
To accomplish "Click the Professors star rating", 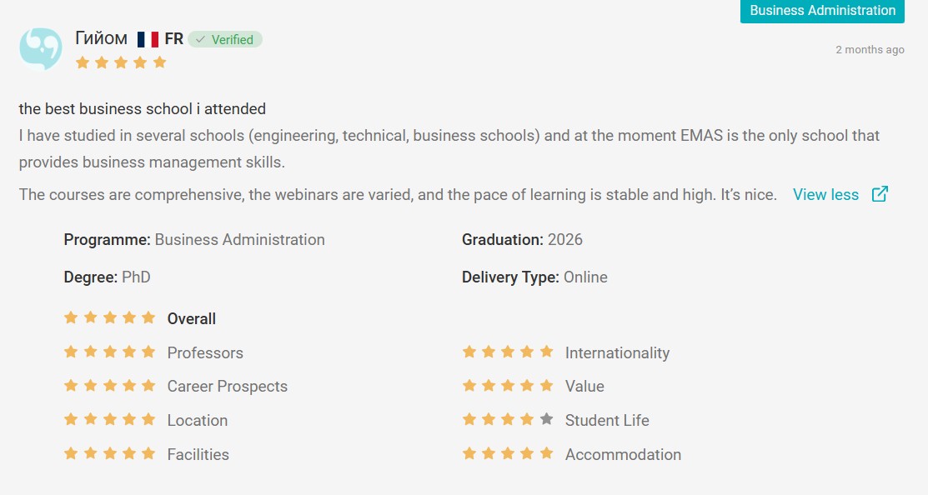I will point(109,352).
